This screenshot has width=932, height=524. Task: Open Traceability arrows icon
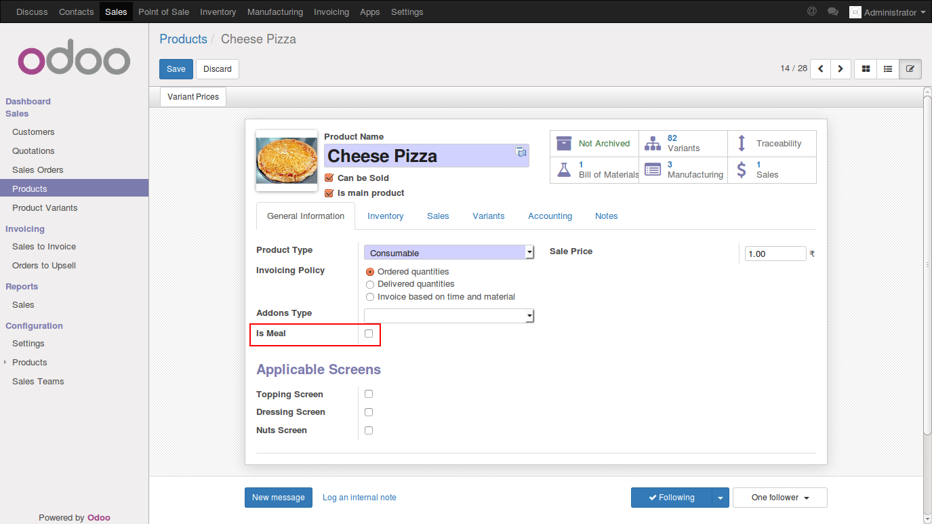coord(742,143)
